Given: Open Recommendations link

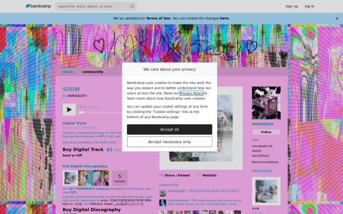Looking at the screenshot, I should (x=265, y=162).
